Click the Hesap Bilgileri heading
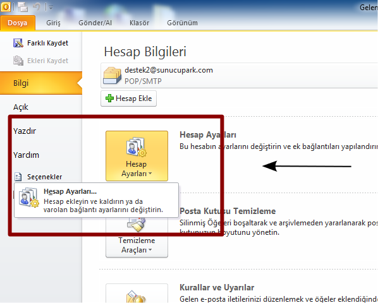The image size is (378, 303). click(145, 52)
